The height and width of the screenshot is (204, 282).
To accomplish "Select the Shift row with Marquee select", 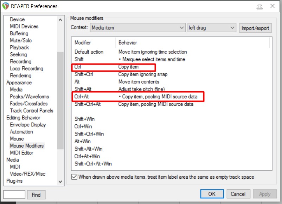I will (172, 59).
